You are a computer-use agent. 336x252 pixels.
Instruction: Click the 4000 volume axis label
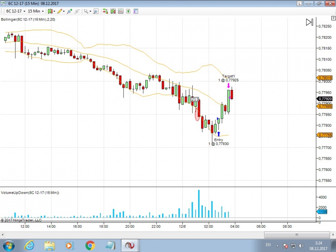[x=323, y=197]
